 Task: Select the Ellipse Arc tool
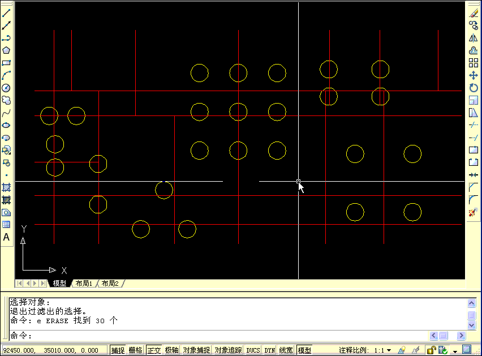(6, 138)
